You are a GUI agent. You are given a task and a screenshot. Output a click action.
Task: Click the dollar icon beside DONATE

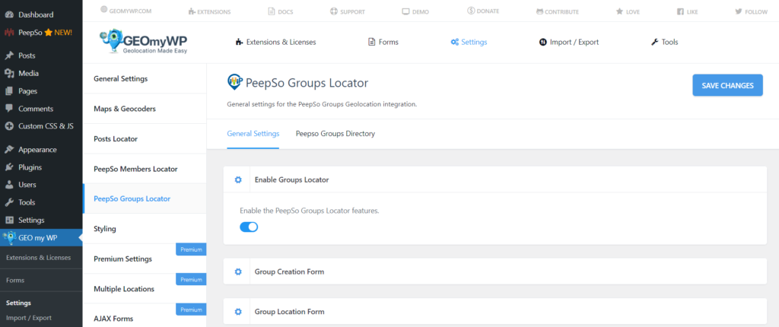(470, 11)
